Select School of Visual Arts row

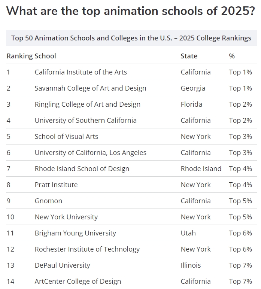(131, 136)
